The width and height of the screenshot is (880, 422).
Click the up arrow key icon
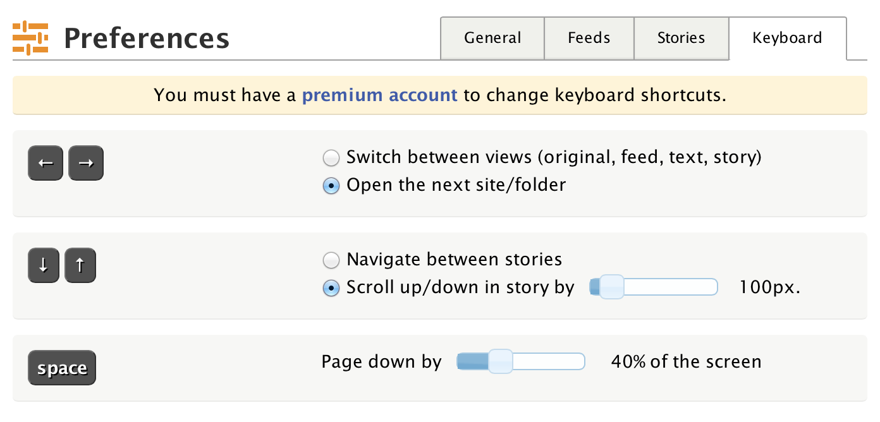point(80,265)
